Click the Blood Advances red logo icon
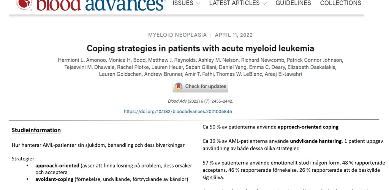The width and height of the screenshot is (389, 190). coord(24,4)
